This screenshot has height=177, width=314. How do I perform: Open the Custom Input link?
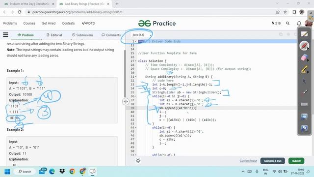pos(248,161)
